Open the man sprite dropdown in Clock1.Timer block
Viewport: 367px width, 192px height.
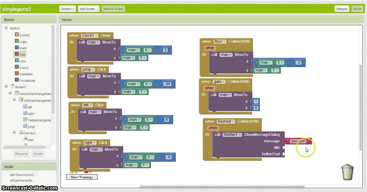pos(93,42)
